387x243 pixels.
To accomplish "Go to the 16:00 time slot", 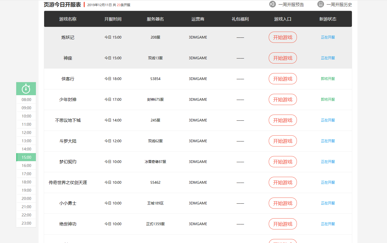I will pos(26,165).
